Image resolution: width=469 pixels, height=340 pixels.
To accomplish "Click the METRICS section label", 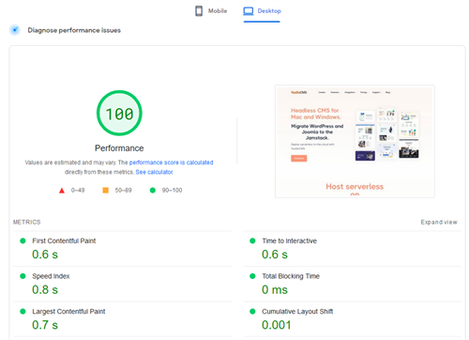I will coord(27,222).
